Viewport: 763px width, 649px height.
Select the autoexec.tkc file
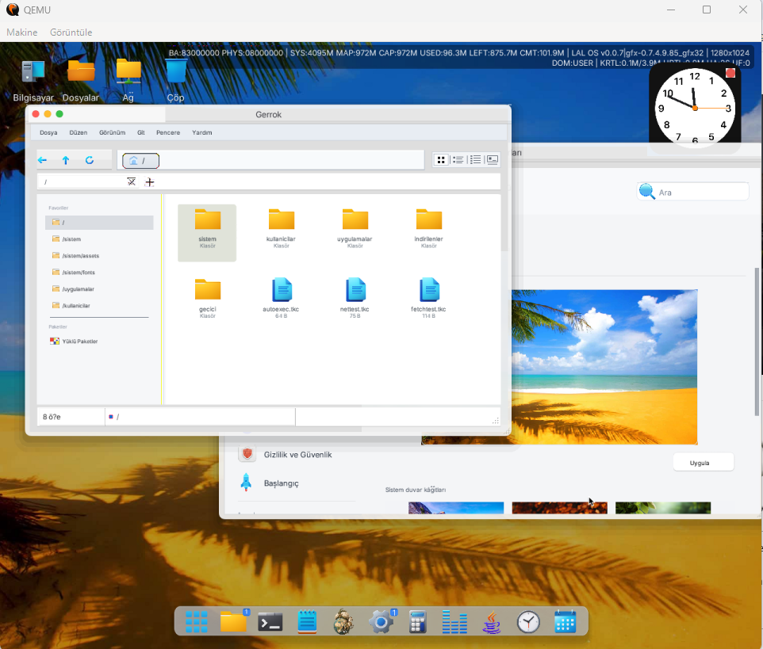coord(282,290)
